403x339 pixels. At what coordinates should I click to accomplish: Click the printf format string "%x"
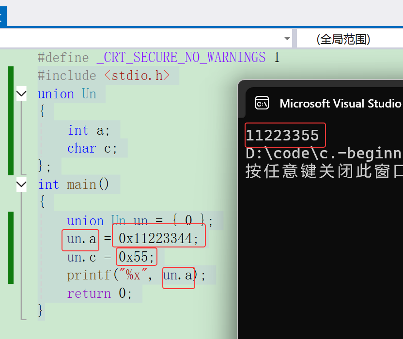tap(133, 275)
